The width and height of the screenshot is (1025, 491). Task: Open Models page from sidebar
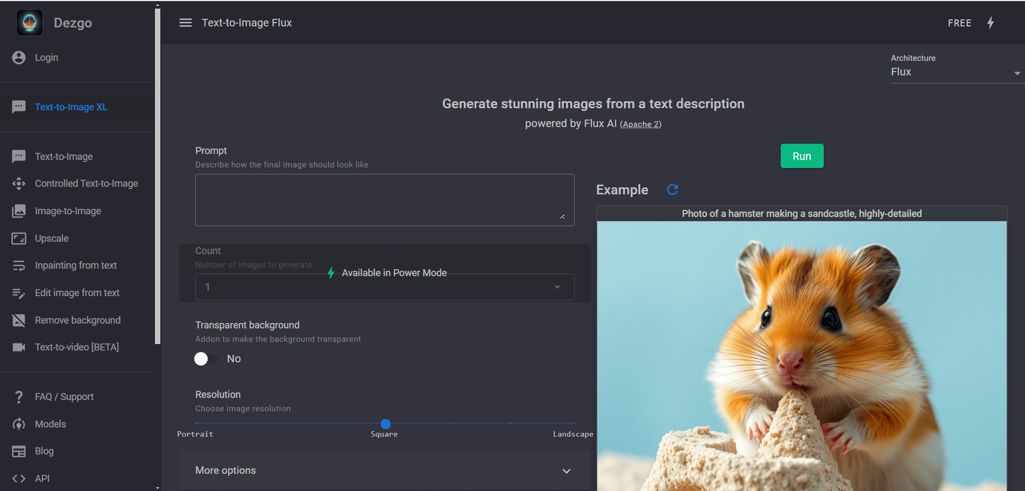tap(51, 424)
